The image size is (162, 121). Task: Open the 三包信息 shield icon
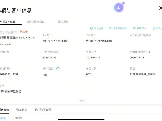coord(91,28)
